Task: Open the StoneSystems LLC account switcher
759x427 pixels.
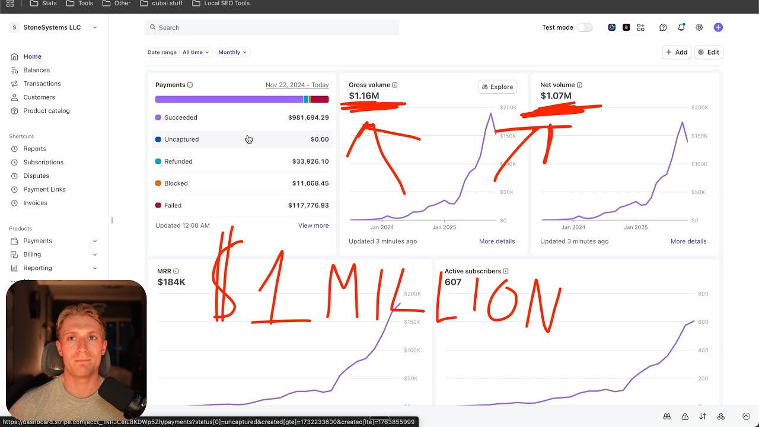Action: [54, 27]
